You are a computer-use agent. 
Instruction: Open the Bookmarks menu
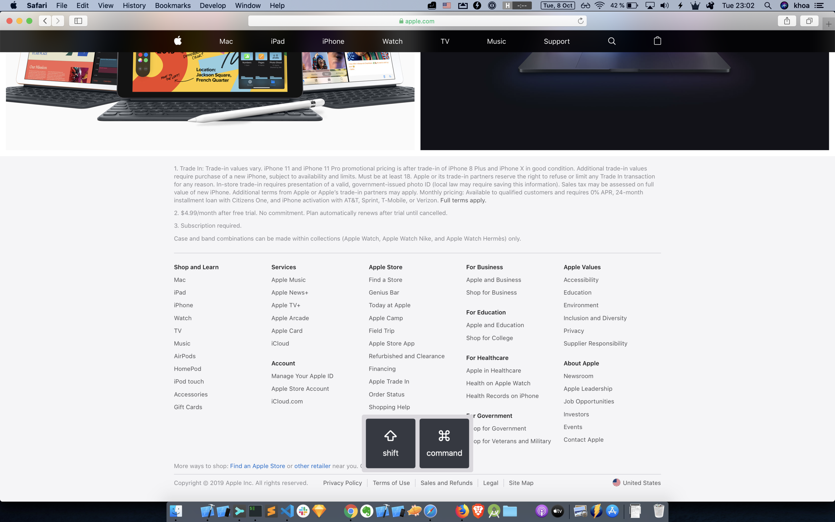(173, 6)
